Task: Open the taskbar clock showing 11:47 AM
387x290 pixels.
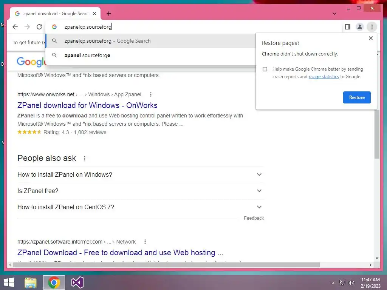Action: [x=370, y=283]
